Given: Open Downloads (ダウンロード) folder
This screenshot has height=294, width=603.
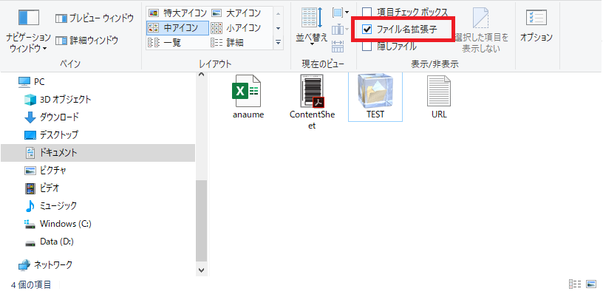Looking at the screenshot, I should [52, 117].
